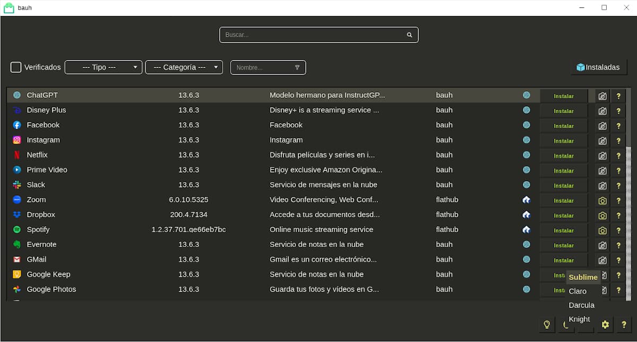Click the flathub type icon for Zoom
Image resolution: width=637 pixels, height=342 pixels.
tap(526, 200)
